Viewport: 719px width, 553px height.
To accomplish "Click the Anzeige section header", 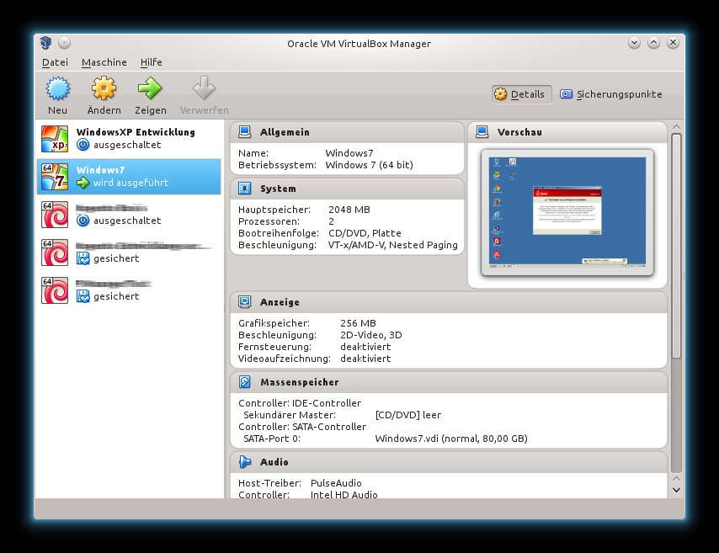I will point(449,301).
